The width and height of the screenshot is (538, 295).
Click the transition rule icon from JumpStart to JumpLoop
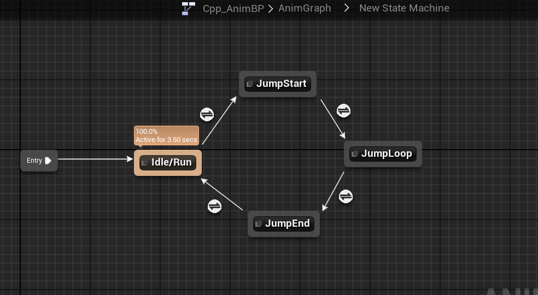coord(343,111)
